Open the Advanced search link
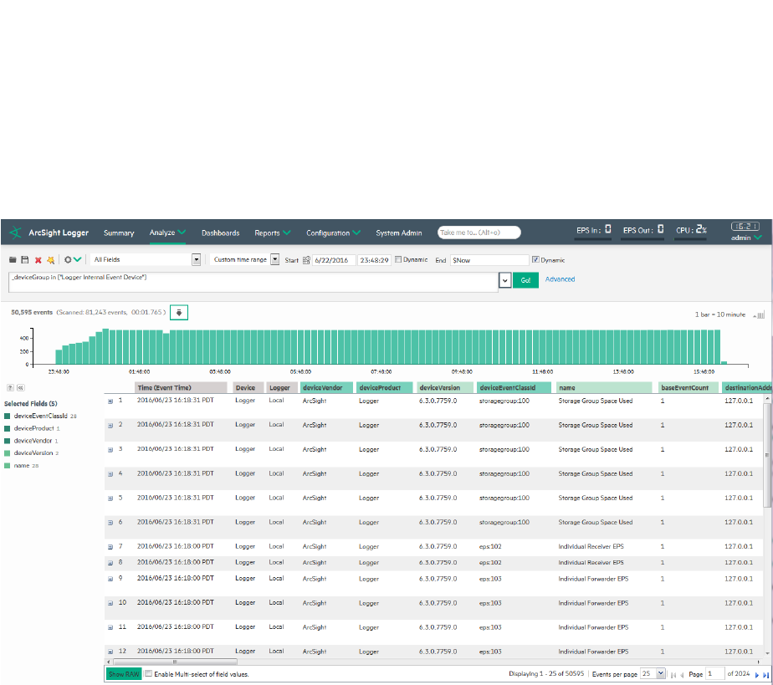 (560, 279)
